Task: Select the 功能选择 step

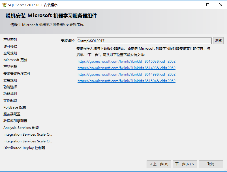Action: point(10,87)
